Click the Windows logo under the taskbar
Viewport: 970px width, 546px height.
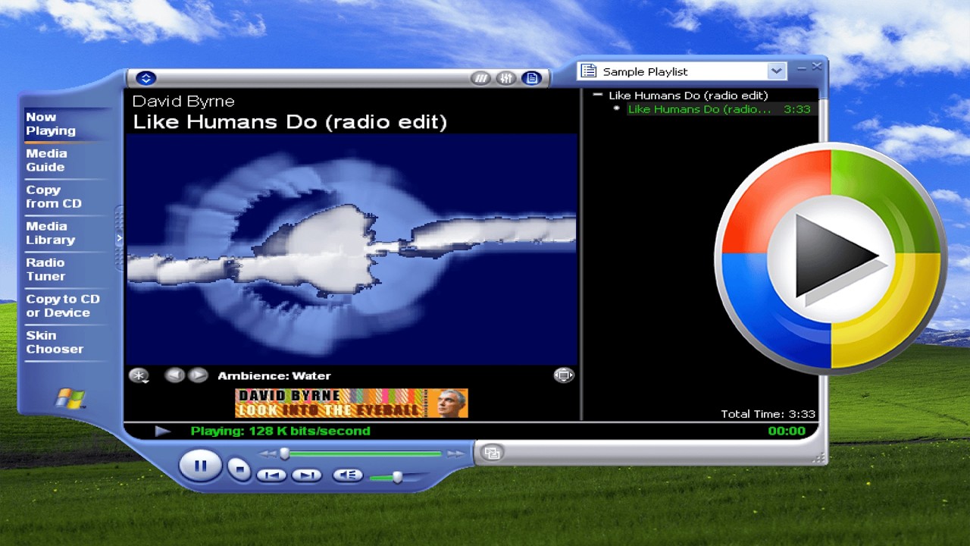[70, 398]
